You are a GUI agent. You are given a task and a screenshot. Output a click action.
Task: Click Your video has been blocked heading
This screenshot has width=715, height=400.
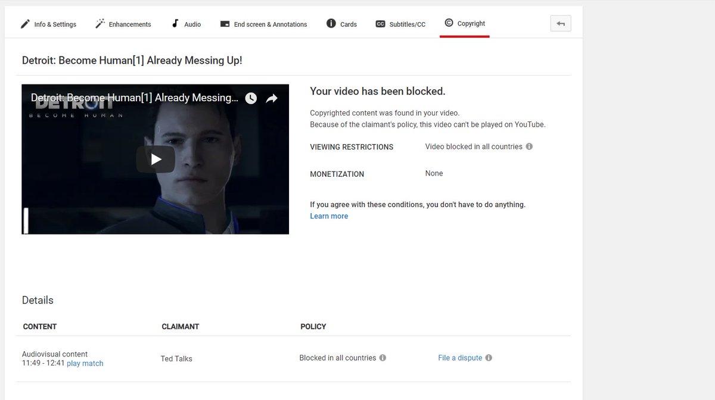tap(378, 92)
